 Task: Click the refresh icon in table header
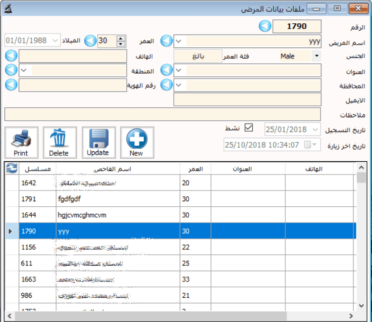coord(11,169)
